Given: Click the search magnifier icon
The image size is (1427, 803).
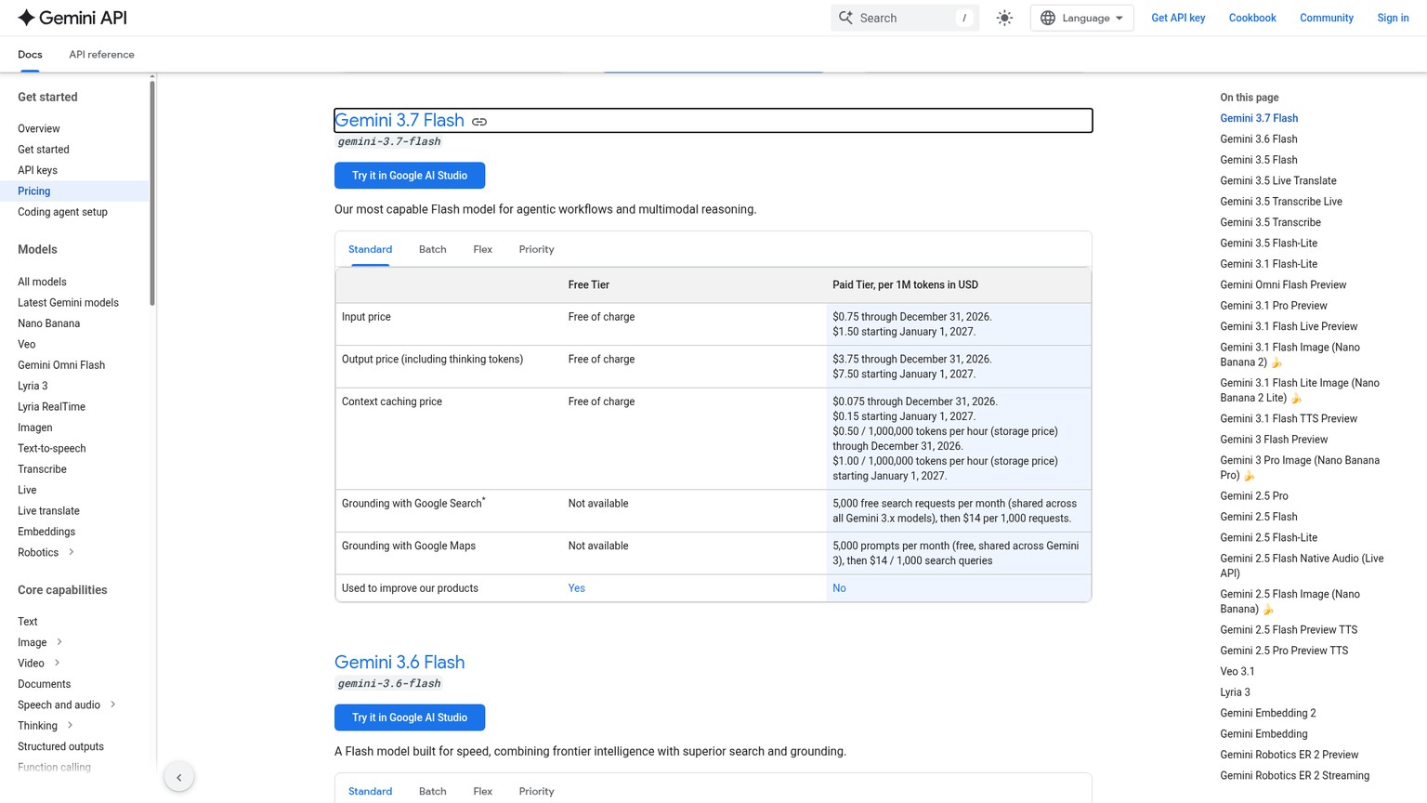Looking at the screenshot, I should (x=845, y=18).
